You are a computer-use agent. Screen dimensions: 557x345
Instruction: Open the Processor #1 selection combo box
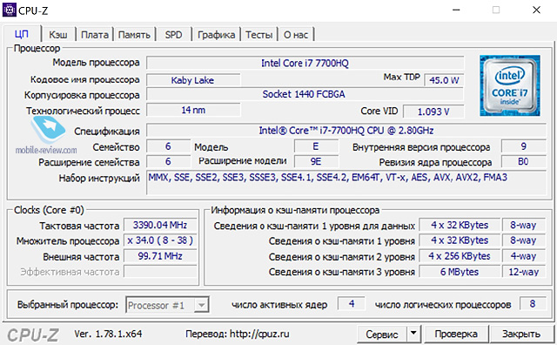[167, 305]
